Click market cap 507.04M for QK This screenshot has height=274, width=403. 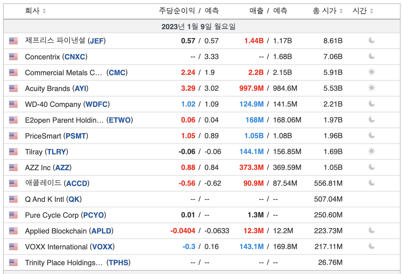pos(328,199)
